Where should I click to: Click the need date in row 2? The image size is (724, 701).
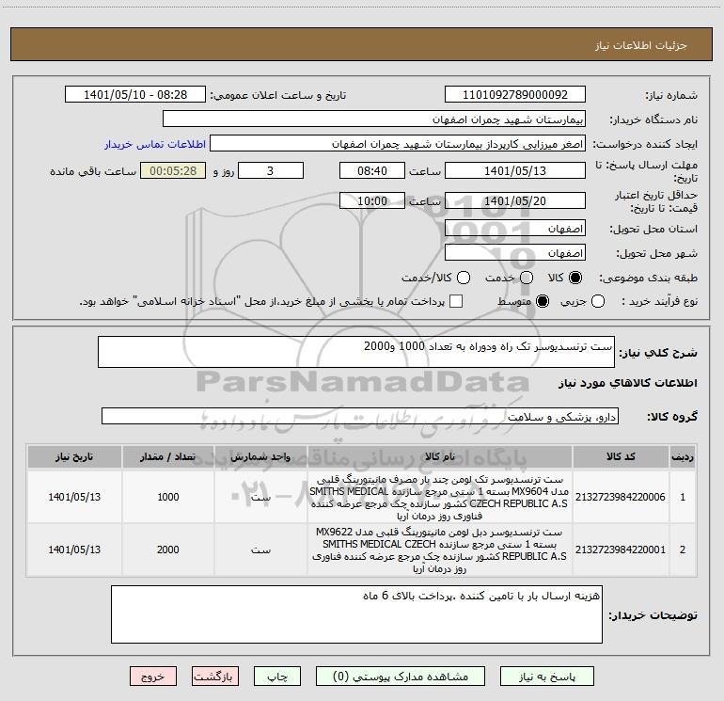point(74,550)
